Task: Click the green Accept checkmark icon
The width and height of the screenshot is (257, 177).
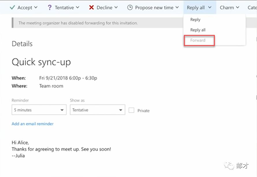Action: 12,8
